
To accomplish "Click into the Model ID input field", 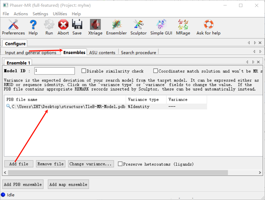I will pos(55,71).
